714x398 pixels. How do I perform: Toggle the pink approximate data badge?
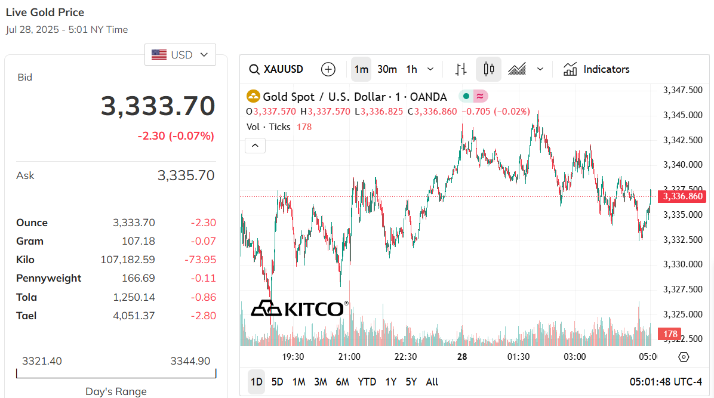480,96
